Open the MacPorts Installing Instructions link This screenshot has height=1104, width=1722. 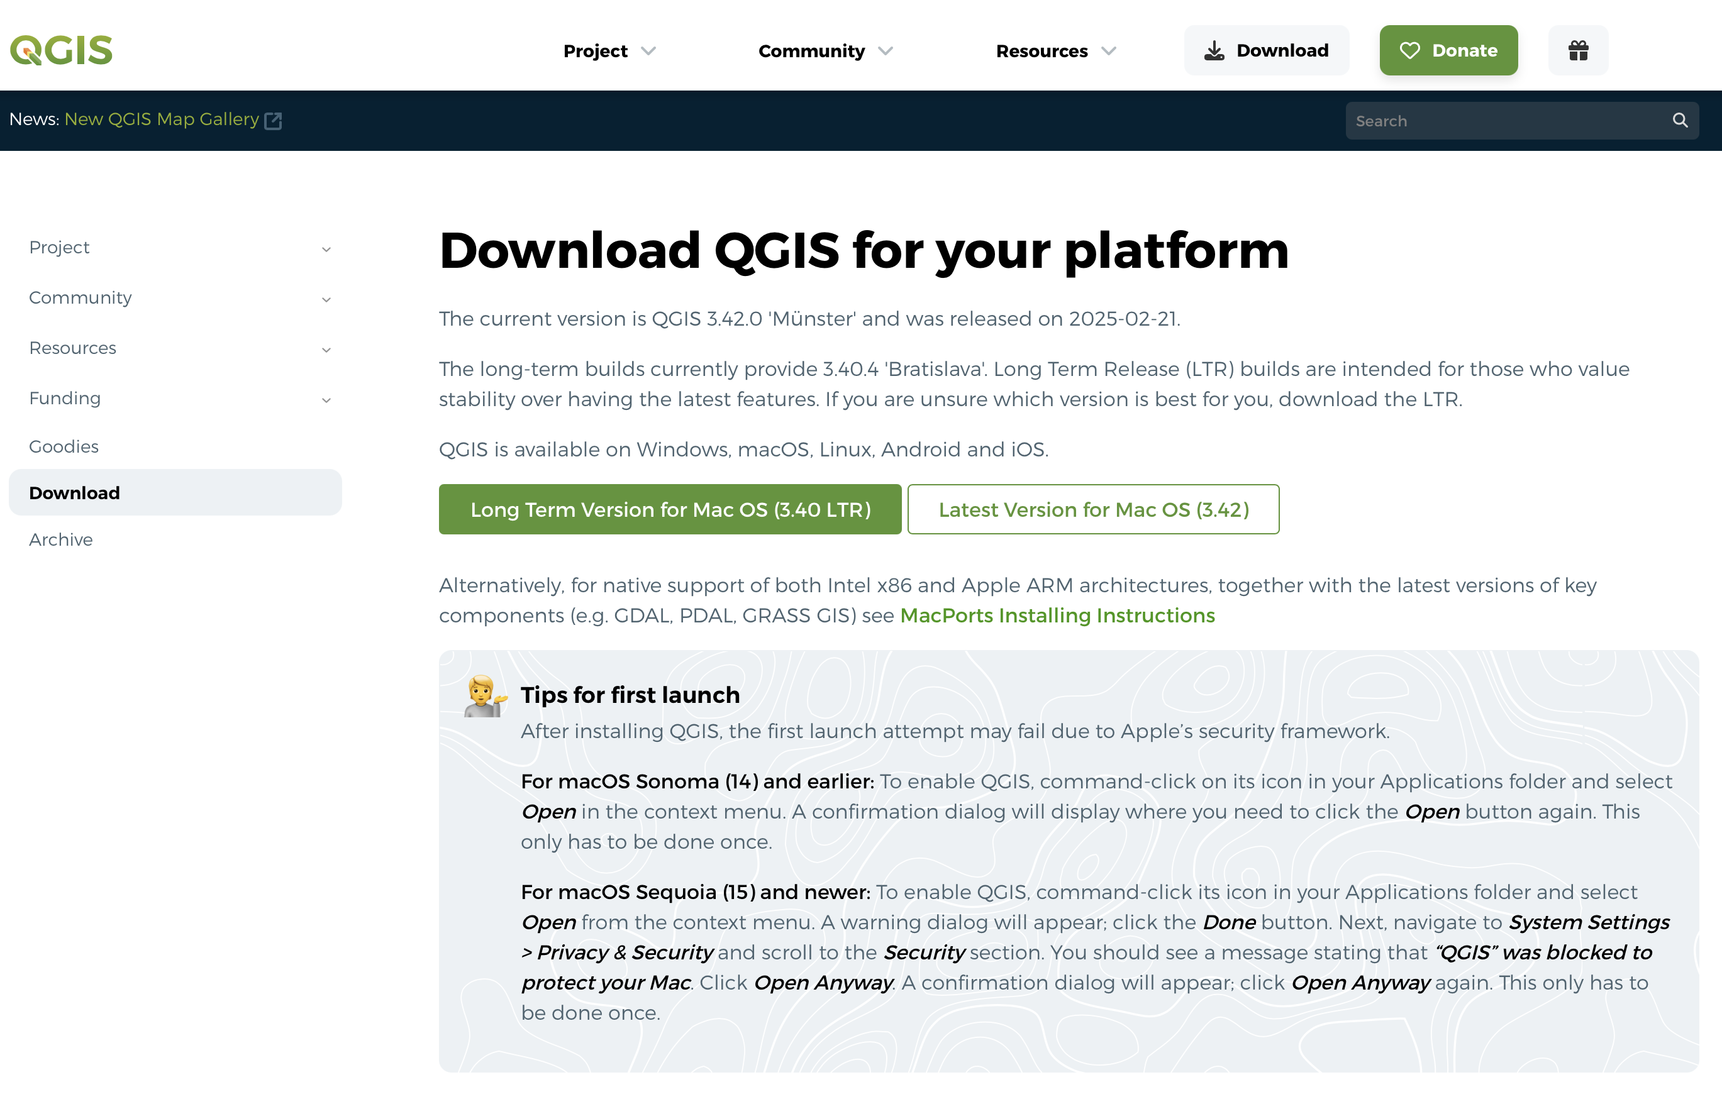(x=1057, y=615)
